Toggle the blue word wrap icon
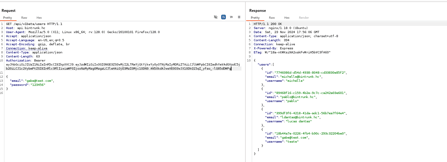 [223, 17]
